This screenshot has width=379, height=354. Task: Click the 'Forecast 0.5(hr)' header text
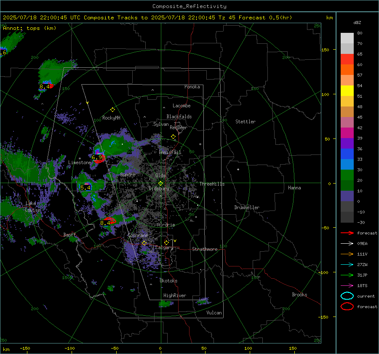[265, 18]
